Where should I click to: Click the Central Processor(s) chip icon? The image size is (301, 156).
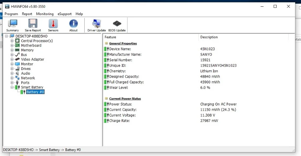point(17,41)
